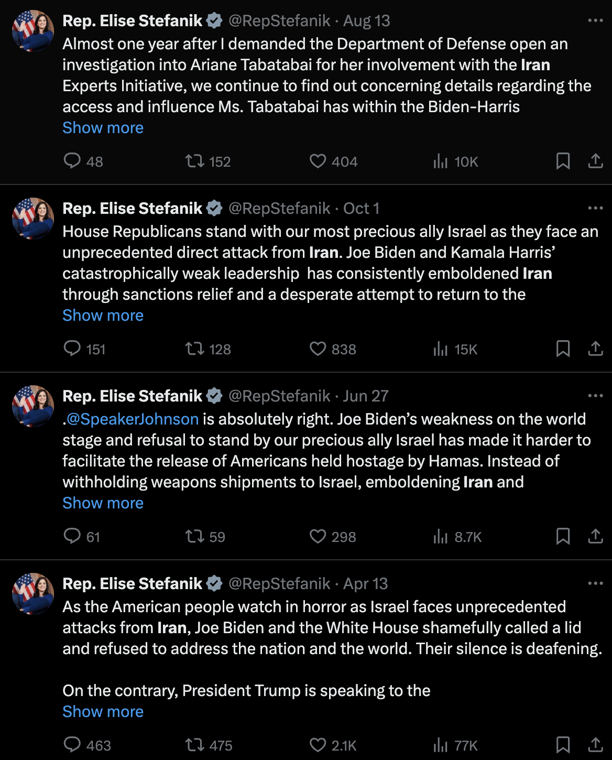Bookmark the Aug 13 tweet
The image size is (612, 760).
563,160
